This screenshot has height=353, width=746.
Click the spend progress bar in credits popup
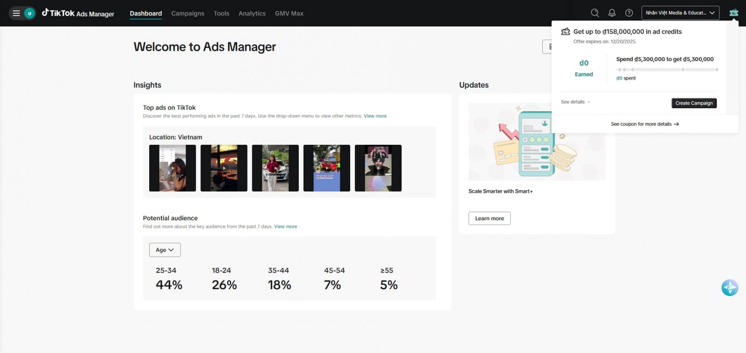pos(667,69)
